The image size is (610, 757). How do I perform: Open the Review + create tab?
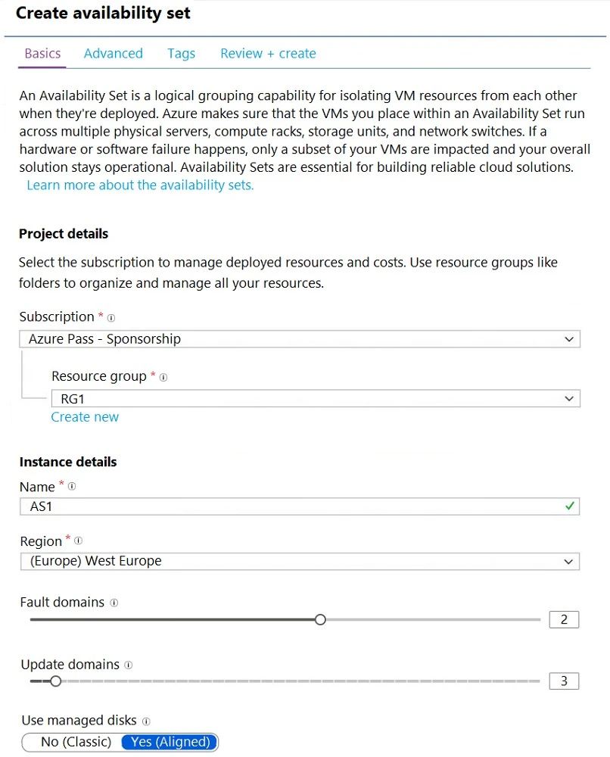[268, 53]
